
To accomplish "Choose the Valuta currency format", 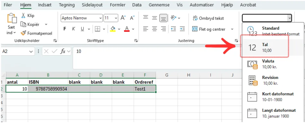I will pyautogui.click(x=273, y=64).
